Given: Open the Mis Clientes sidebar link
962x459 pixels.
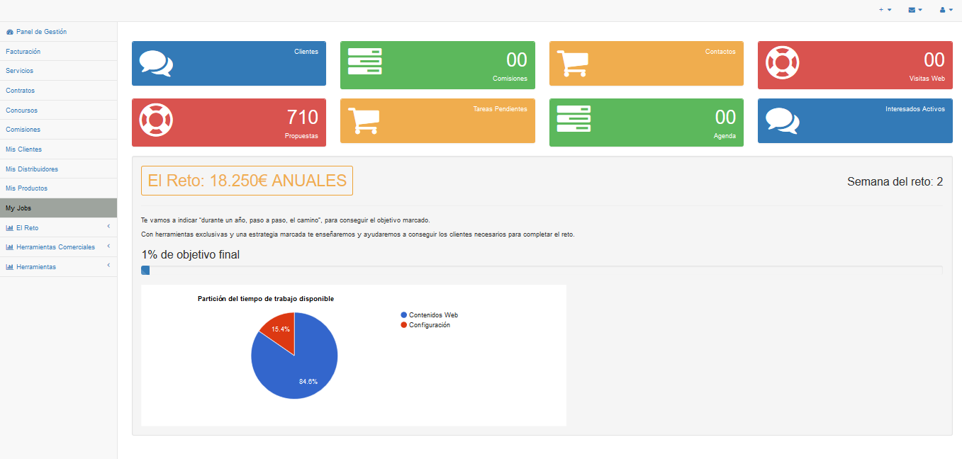Looking at the screenshot, I should pyautogui.click(x=24, y=149).
